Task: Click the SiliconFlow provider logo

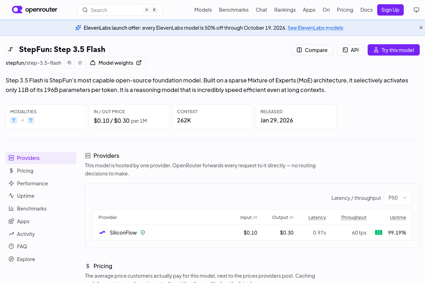Action: click(x=102, y=232)
